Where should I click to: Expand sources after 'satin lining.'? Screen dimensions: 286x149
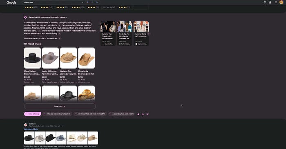[x=60, y=33]
